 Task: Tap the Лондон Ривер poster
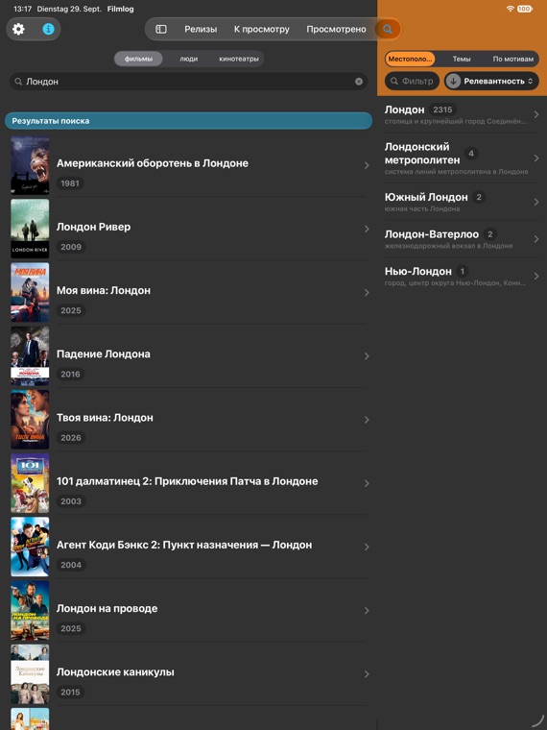coord(30,229)
